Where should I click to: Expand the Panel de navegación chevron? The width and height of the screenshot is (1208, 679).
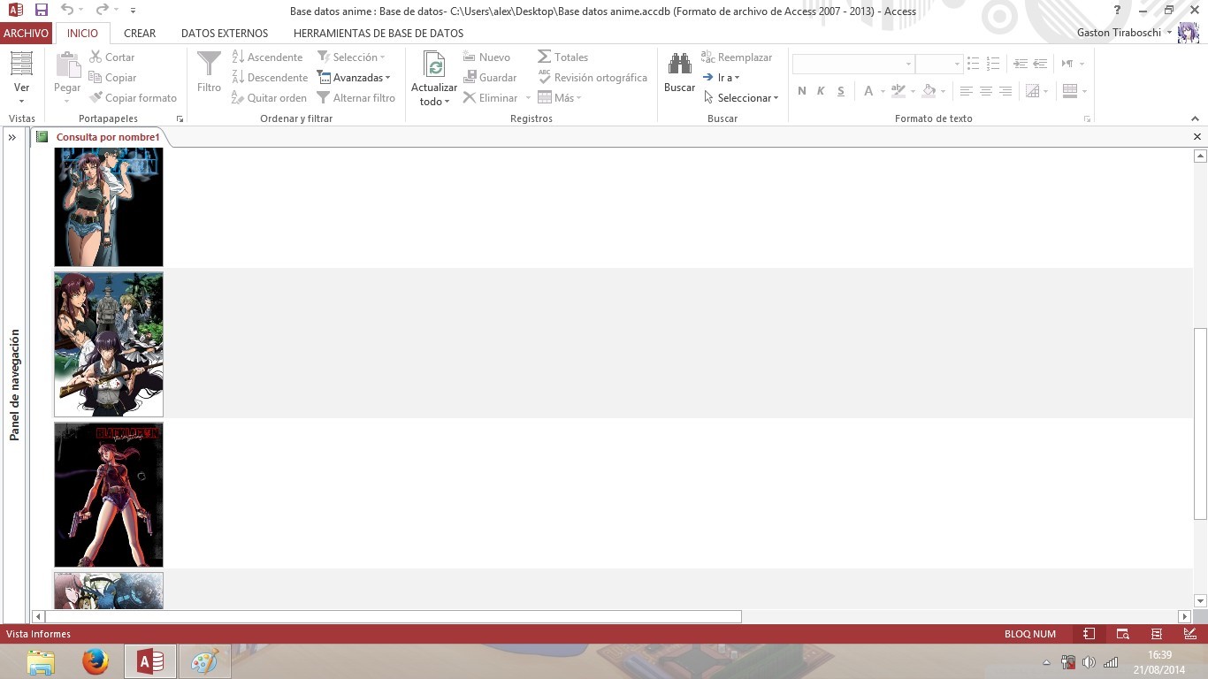point(12,137)
